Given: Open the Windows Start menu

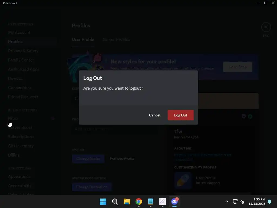Looking at the screenshot, I should (x=103, y=201).
